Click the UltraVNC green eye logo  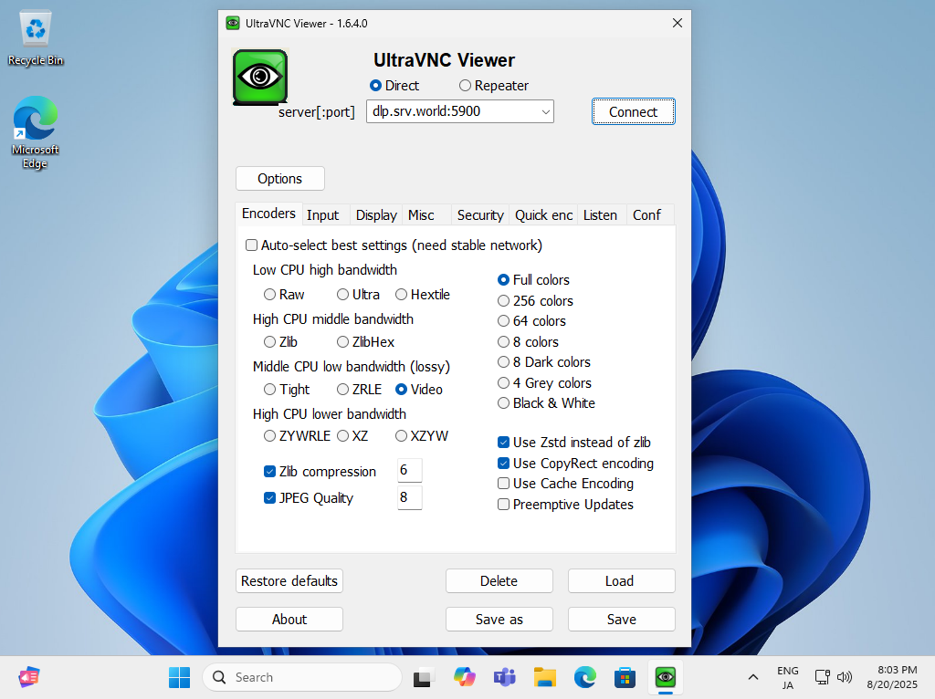260,77
